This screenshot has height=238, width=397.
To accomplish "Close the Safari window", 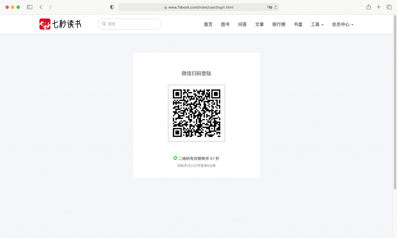I will point(7,7).
